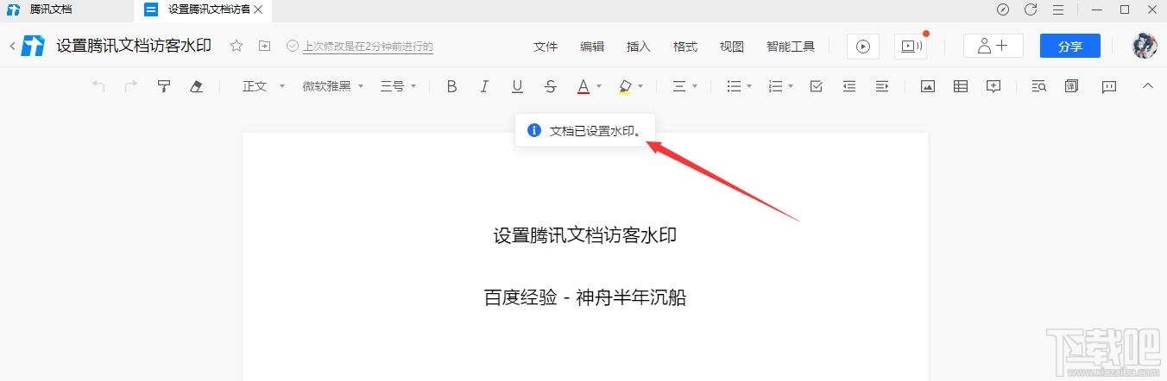The height and width of the screenshot is (381, 1167).
Task: Toggle underline formatting
Action: coord(517,86)
